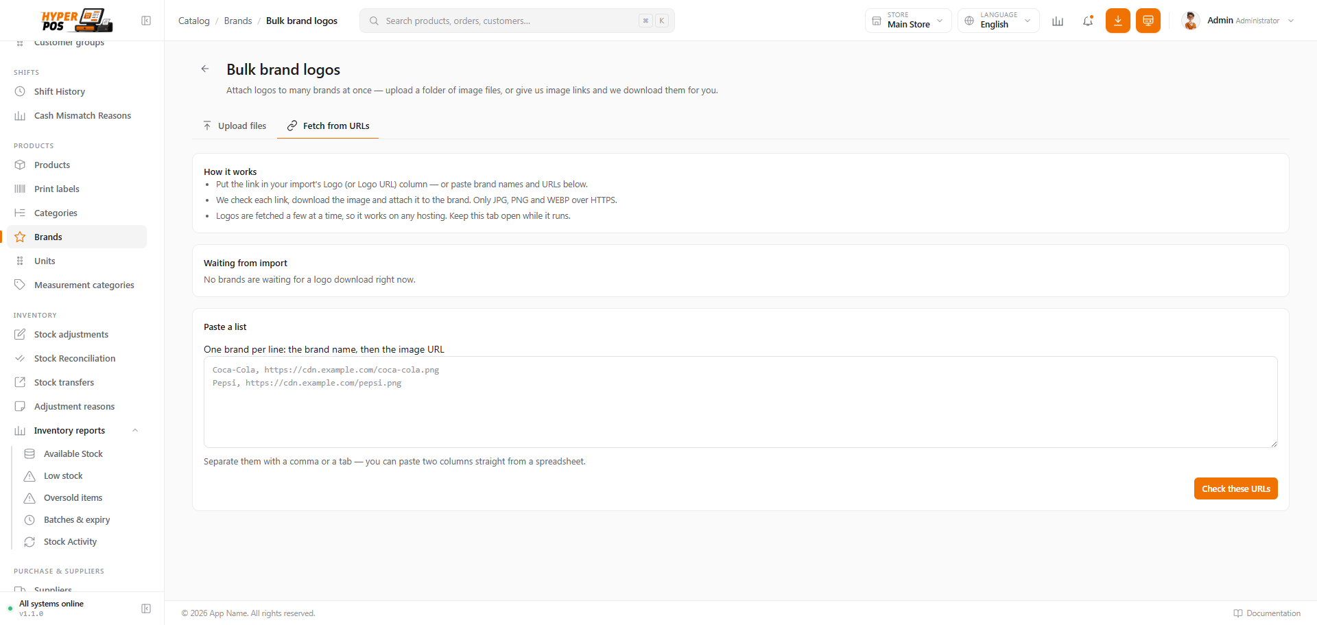Collapse the Inventory reports section
1317x625 pixels.
pos(135,430)
